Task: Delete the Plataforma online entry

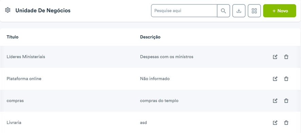Action: pyautogui.click(x=286, y=79)
